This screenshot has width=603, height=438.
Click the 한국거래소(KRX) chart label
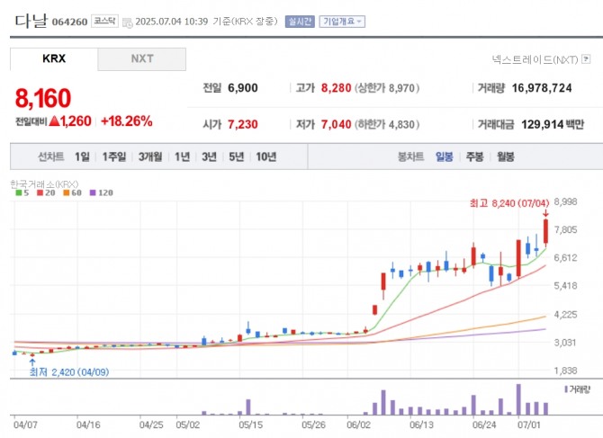tap(44, 184)
